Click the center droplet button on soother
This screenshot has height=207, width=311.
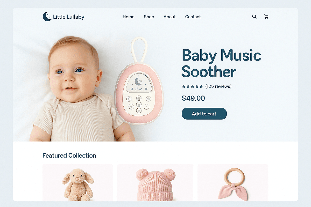(x=139, y=105)
